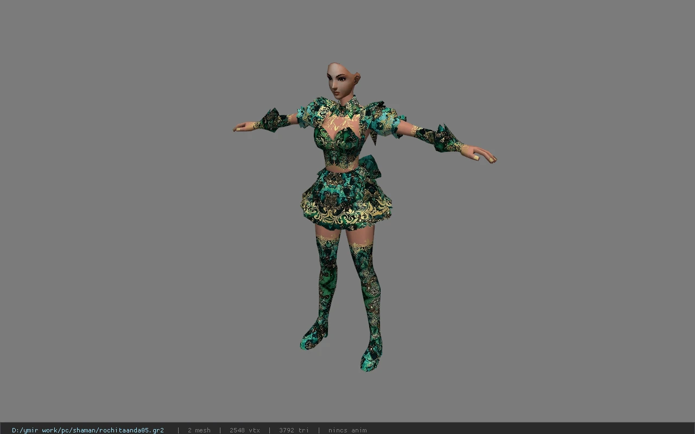Click the '2 mesh' status entry
Viewport: 695px width, 434px height.
click(199, 430)
